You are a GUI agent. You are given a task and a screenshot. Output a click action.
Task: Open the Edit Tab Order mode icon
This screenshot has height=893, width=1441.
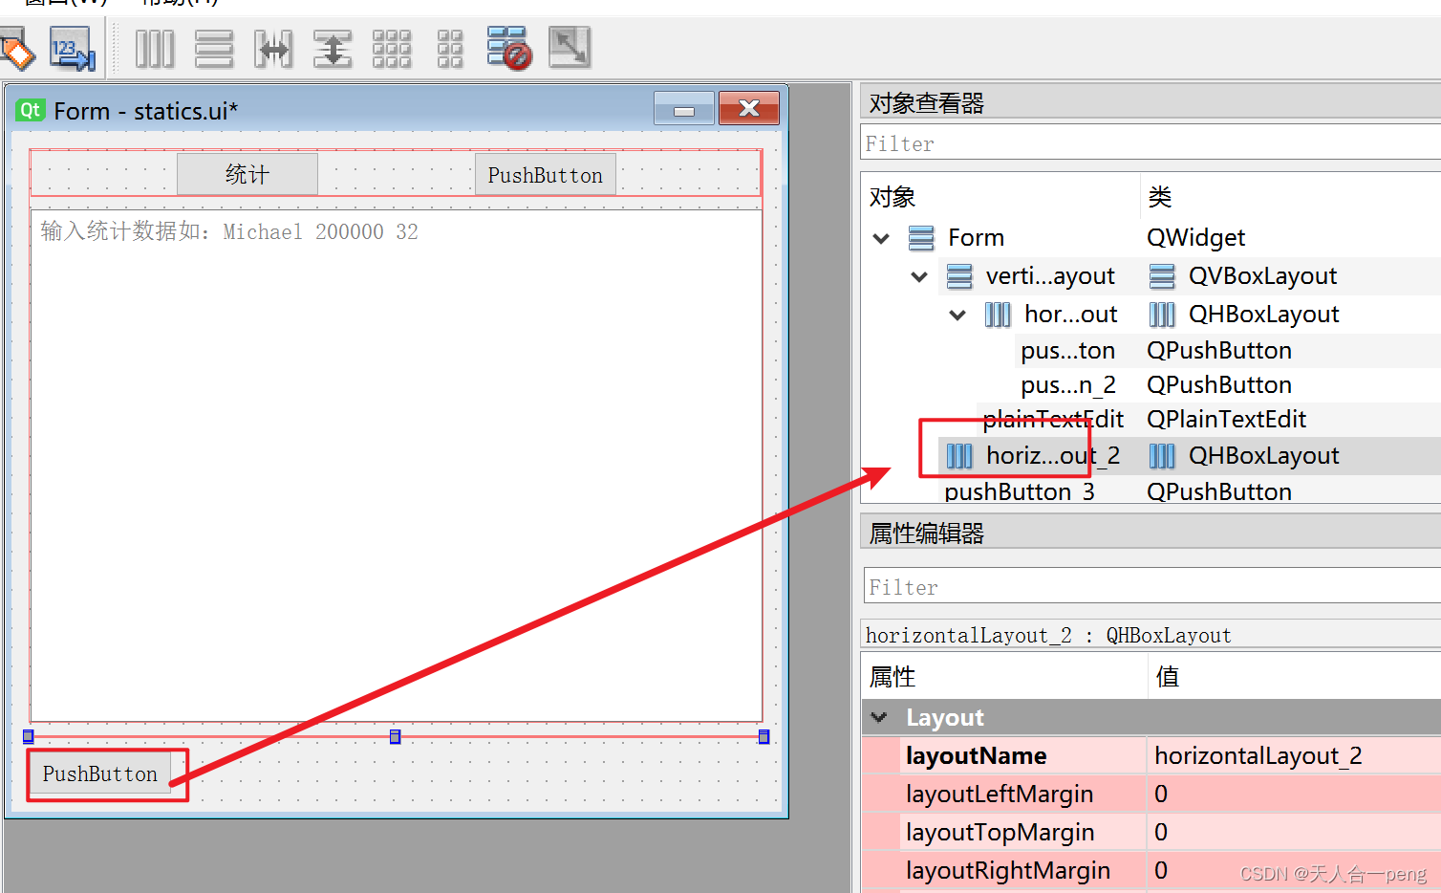click(x=73, y=48)
